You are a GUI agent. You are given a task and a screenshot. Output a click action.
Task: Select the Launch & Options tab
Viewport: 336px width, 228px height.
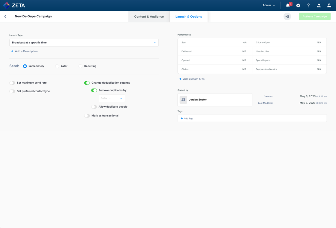pyautogui.click(x=189, y=16)
